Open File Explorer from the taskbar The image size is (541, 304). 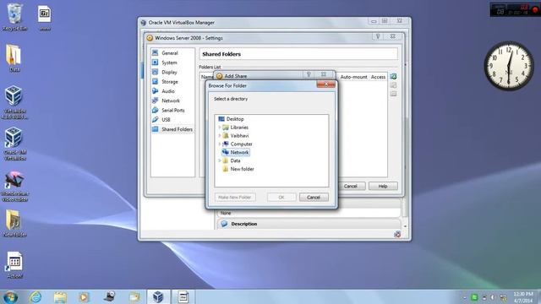click(60, 296)
